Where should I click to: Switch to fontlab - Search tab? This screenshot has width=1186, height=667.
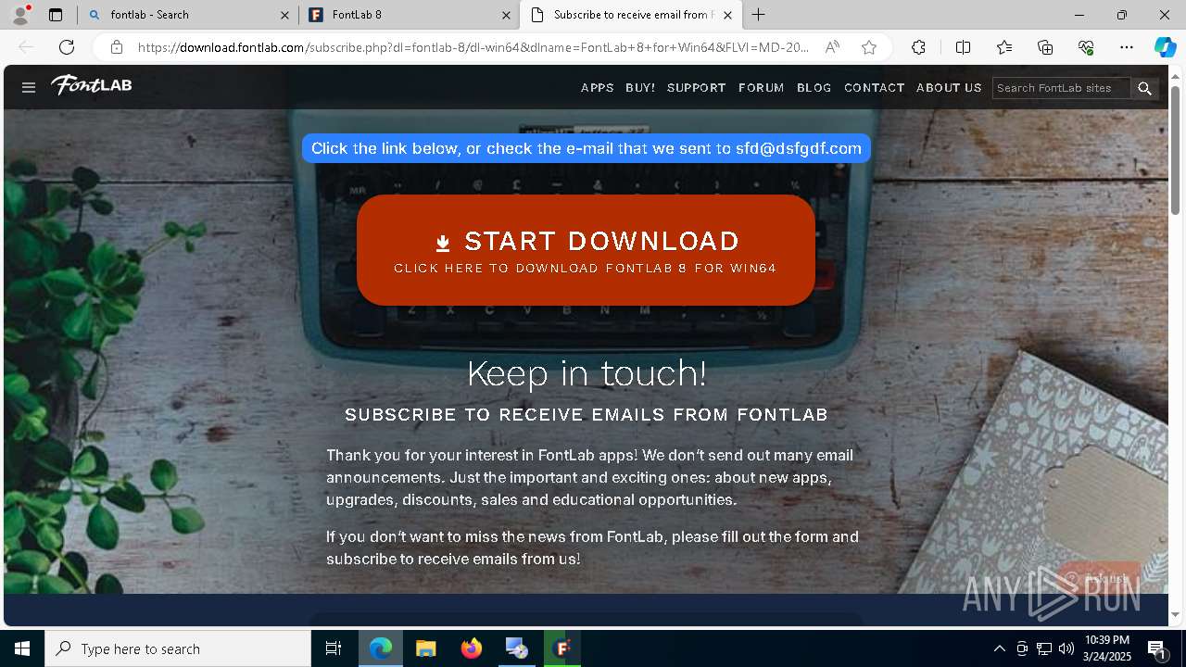[187, 15]
